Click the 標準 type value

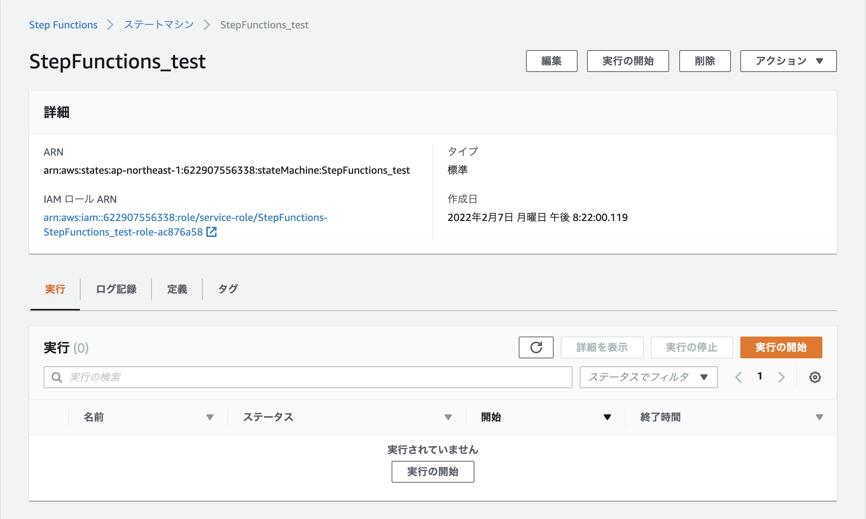[x=458, y=170]
